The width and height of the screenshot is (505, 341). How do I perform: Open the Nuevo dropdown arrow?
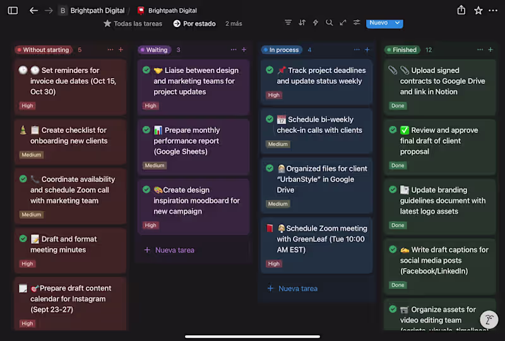(x=398, y=23)
